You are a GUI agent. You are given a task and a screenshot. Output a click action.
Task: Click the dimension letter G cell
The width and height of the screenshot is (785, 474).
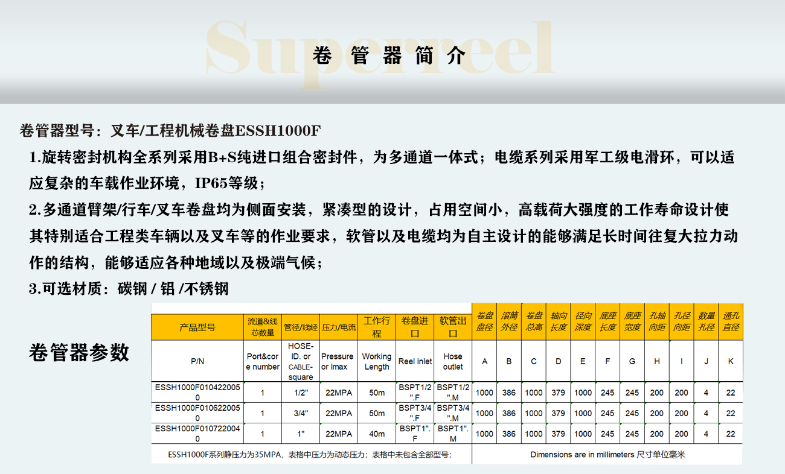point(632,361)
